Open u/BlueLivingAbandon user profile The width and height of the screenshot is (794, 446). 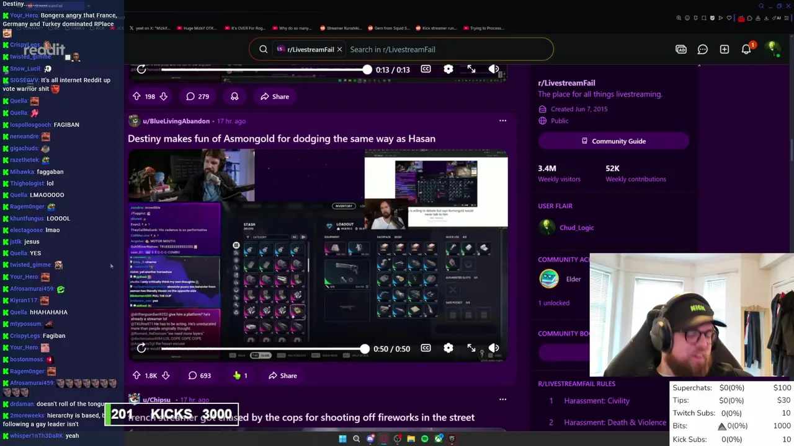[176, 121]
